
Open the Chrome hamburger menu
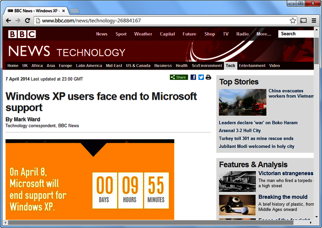(314, 20)
